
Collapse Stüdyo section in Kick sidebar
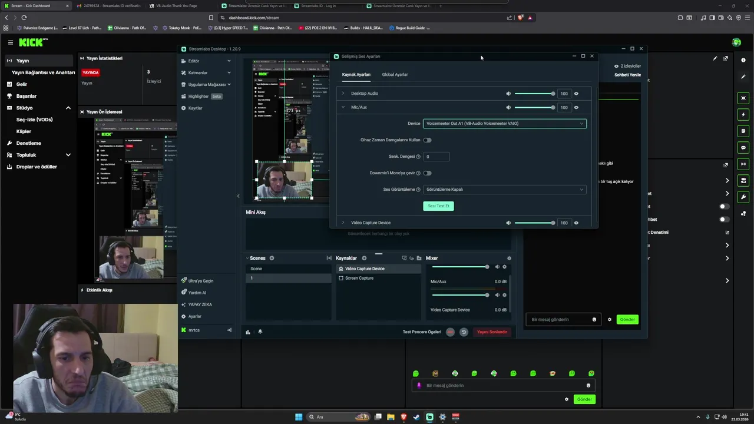[68, 108]
